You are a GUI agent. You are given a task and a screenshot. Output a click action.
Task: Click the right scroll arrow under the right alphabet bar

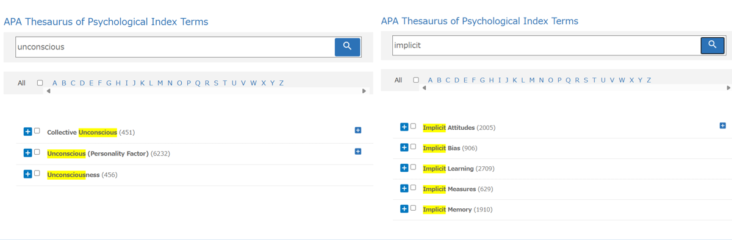coord(728,88)
